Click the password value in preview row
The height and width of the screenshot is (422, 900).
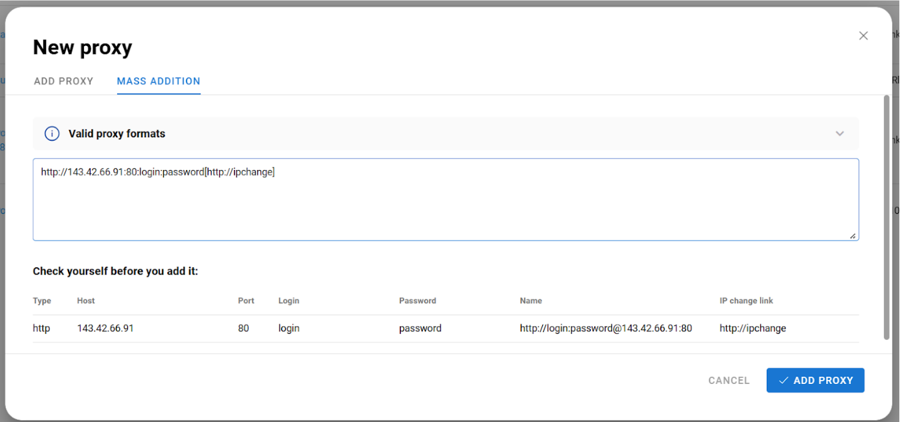tap(420, 328)
